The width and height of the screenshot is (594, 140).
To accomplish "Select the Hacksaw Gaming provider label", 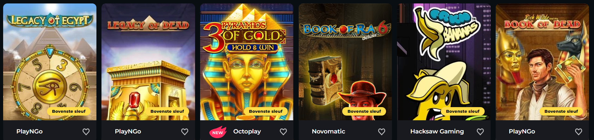I will click(x=437, y=132).
